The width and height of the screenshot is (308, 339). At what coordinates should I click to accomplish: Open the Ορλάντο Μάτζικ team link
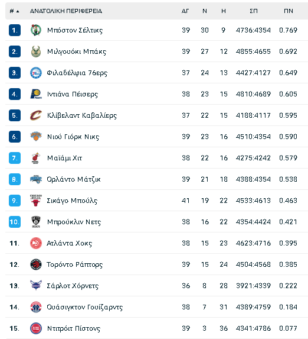pyautogui.click(x=74, y=179)
